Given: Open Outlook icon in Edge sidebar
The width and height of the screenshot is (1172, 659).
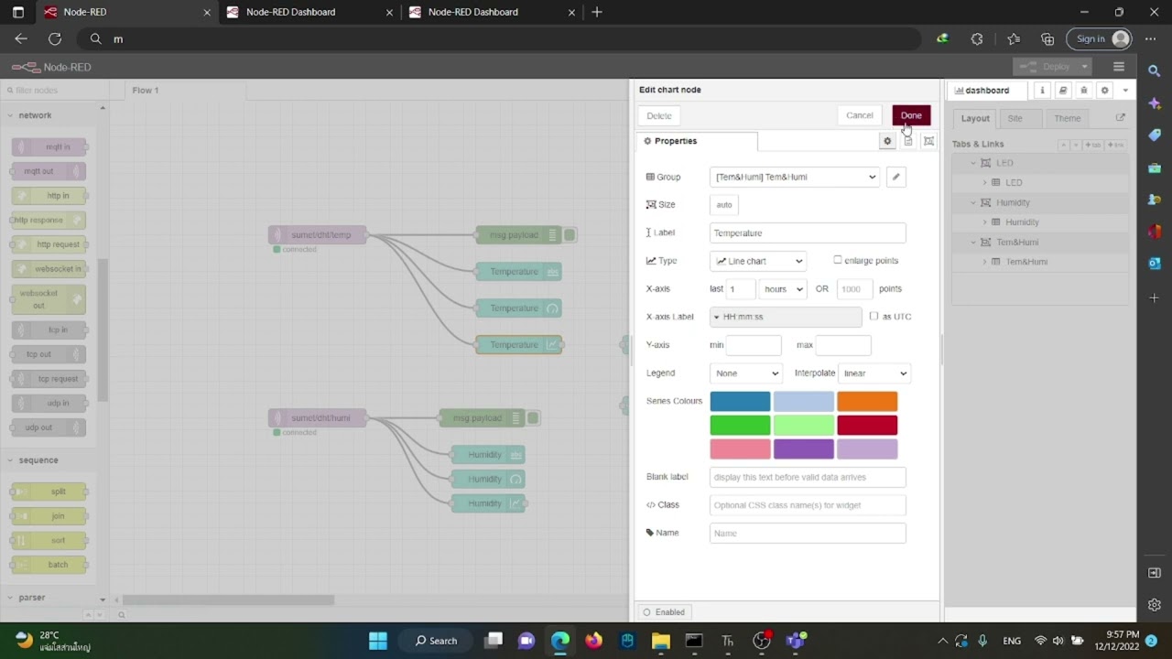Looking at the screenshot, I should [1155, 263].
